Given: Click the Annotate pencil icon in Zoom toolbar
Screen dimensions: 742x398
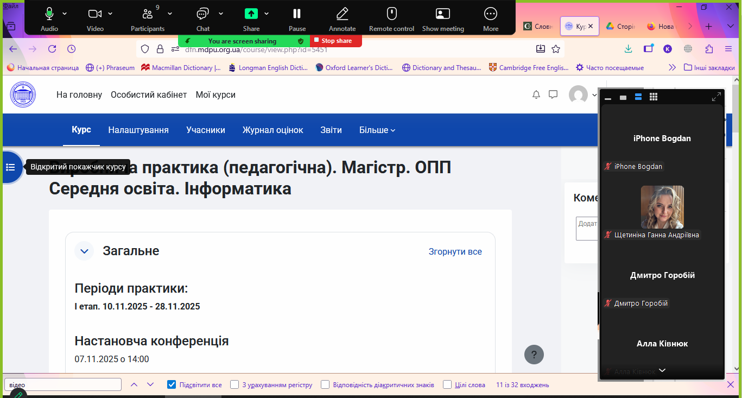Looking at the screenshot, I should [342, 14].
